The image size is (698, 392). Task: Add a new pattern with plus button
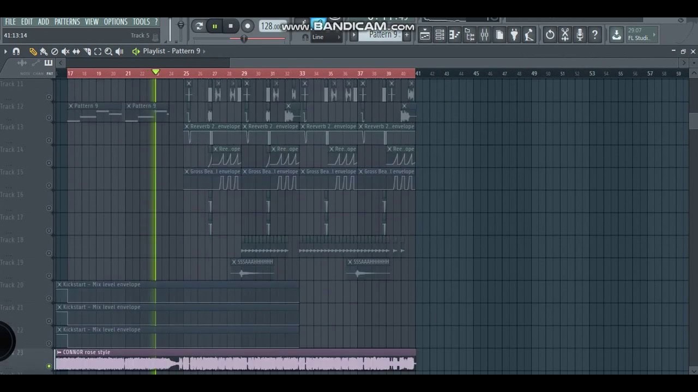coord(406,35)
